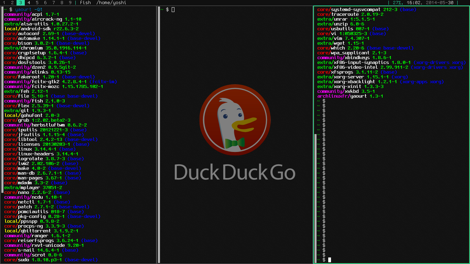Select the active workspace tag 3
The width and height of the screenshot is (470, 264).
(x=21, y=3)
